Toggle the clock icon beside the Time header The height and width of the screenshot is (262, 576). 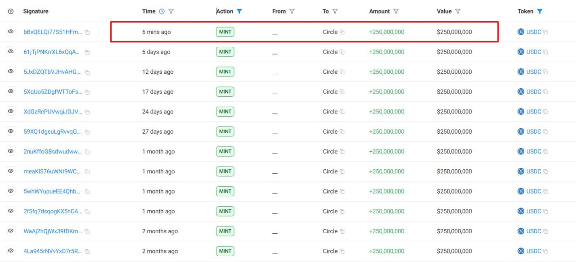[162, 11]
